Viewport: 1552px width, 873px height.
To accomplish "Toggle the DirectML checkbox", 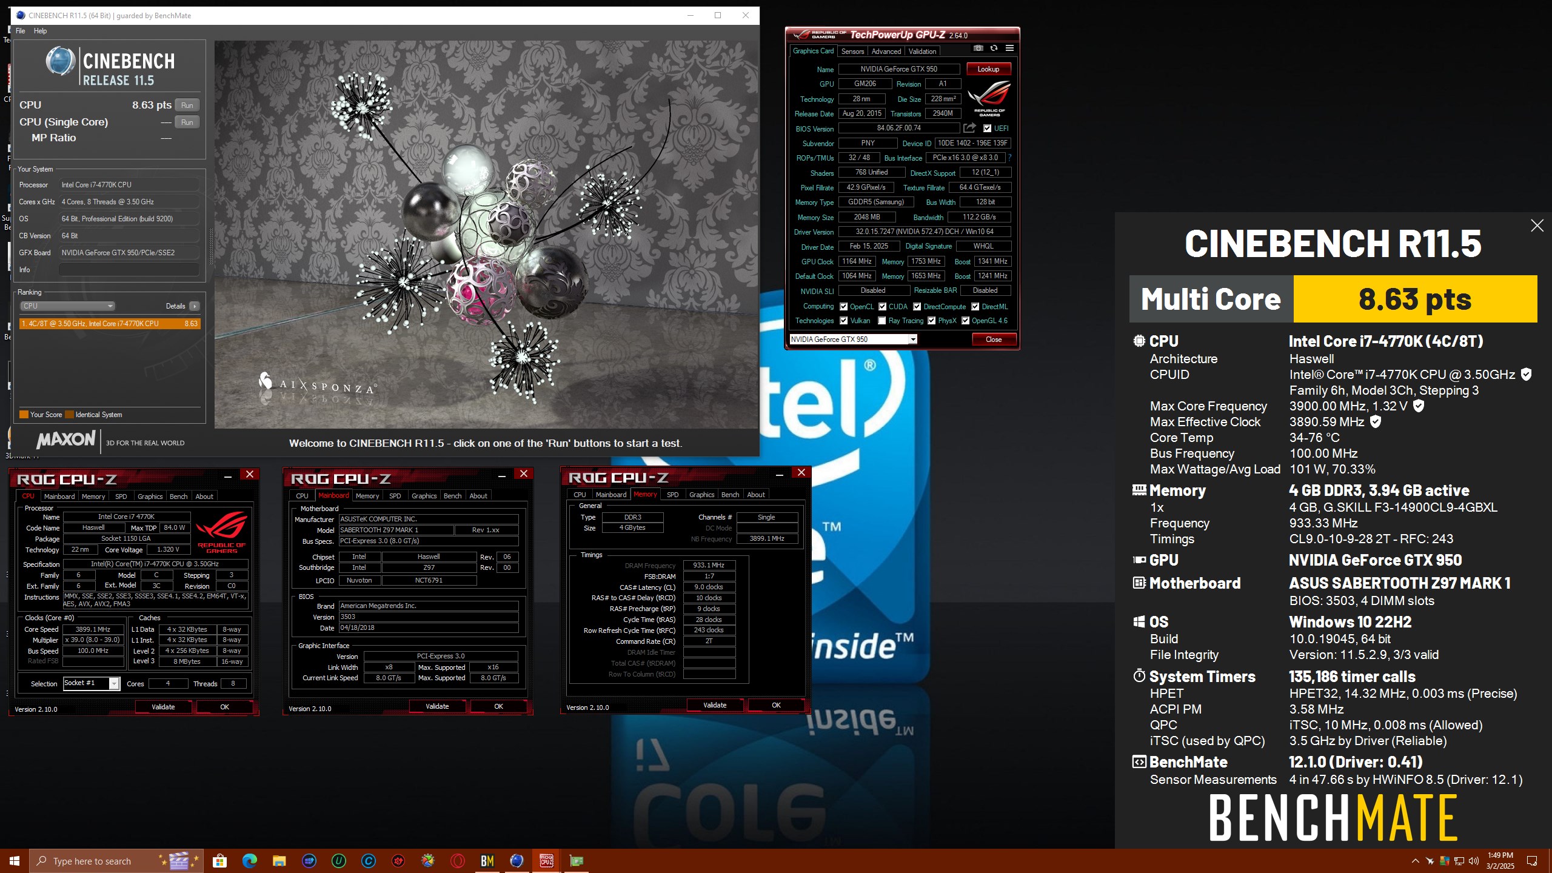I will click(975, 307).
